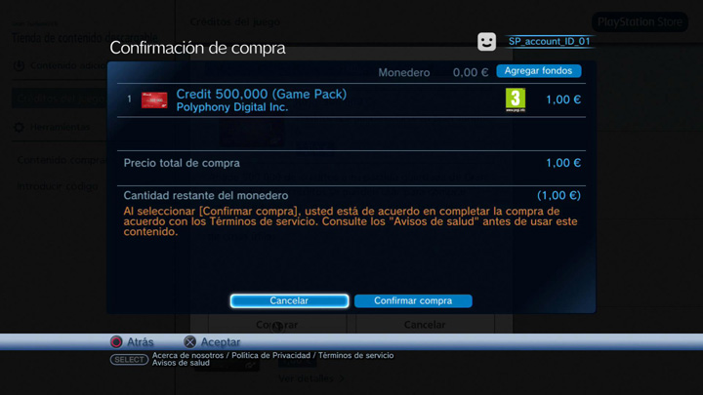Image resolution: width=703 pixels, height=395 pixels.
Task: Click the SELECT button icon
Action: tap(129, 359)
